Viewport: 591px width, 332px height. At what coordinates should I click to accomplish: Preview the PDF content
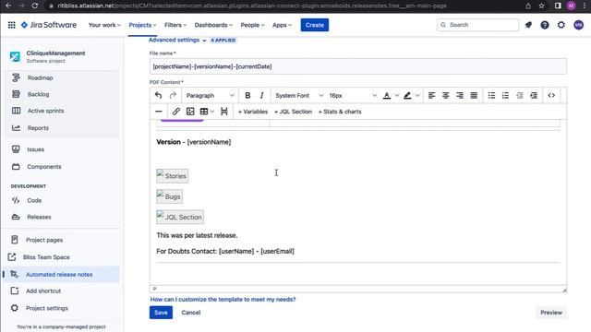[551, 313]
